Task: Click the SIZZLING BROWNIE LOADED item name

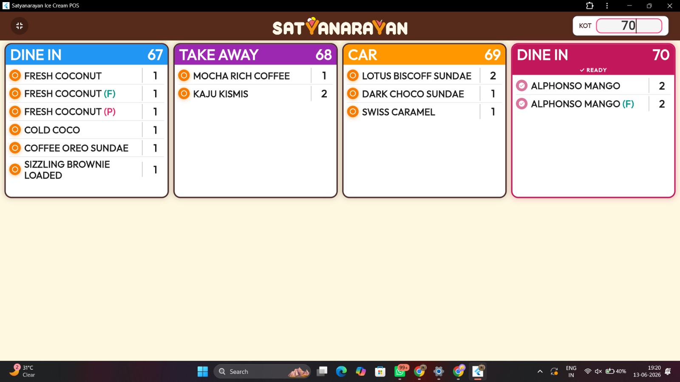Action: pos(67,169)
